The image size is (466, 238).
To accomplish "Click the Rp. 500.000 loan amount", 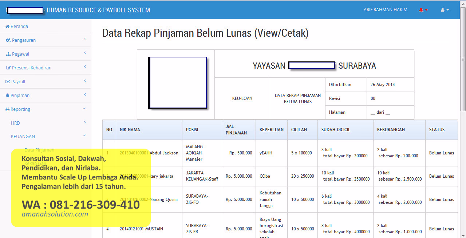I will 241,153.
